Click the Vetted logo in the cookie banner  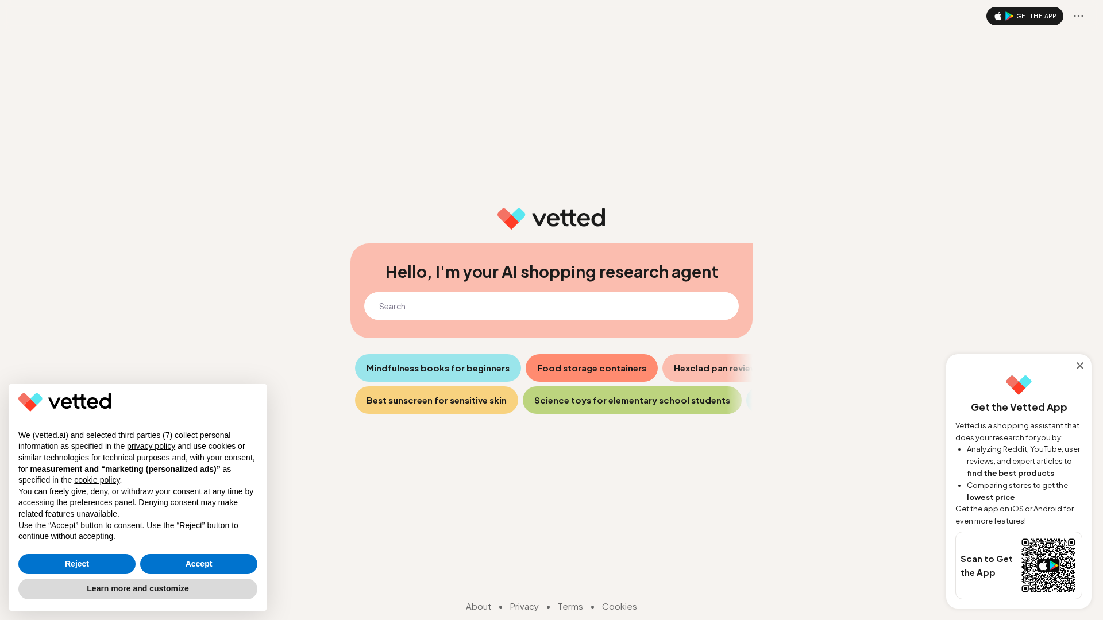[x=65, y=402]
